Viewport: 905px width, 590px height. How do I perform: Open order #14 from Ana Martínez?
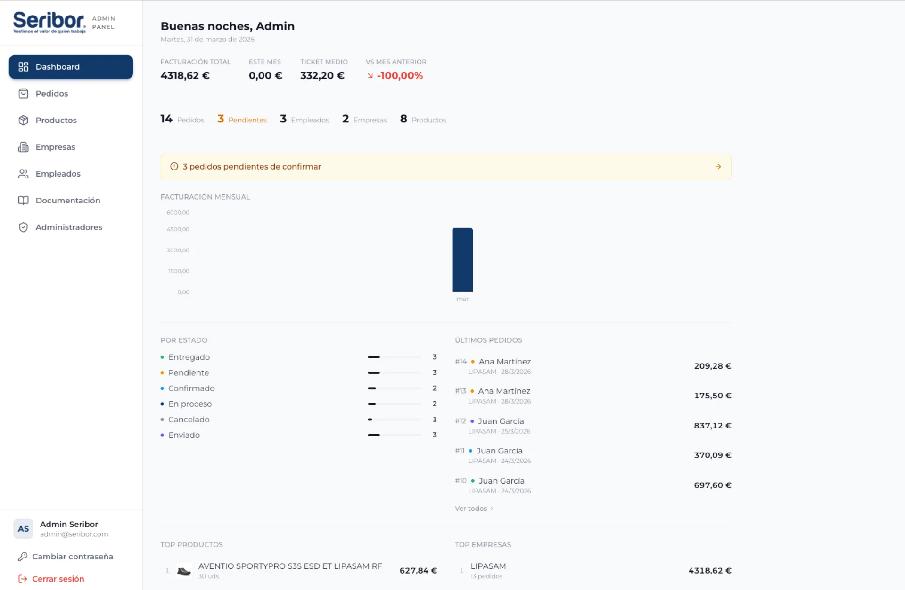coord(593,366)
